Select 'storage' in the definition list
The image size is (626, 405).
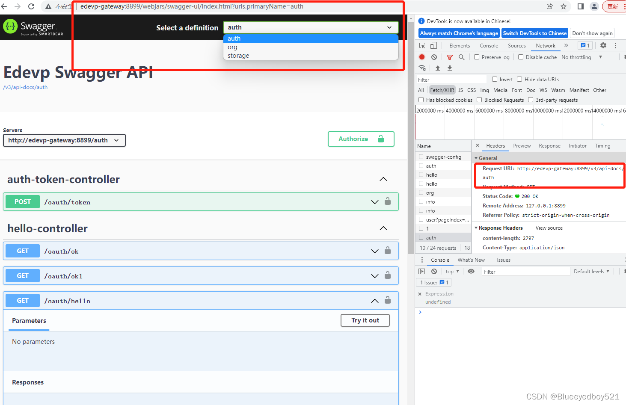pyautogui.click(x=311, y=56)
